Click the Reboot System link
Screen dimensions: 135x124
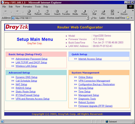pos(87,102)
